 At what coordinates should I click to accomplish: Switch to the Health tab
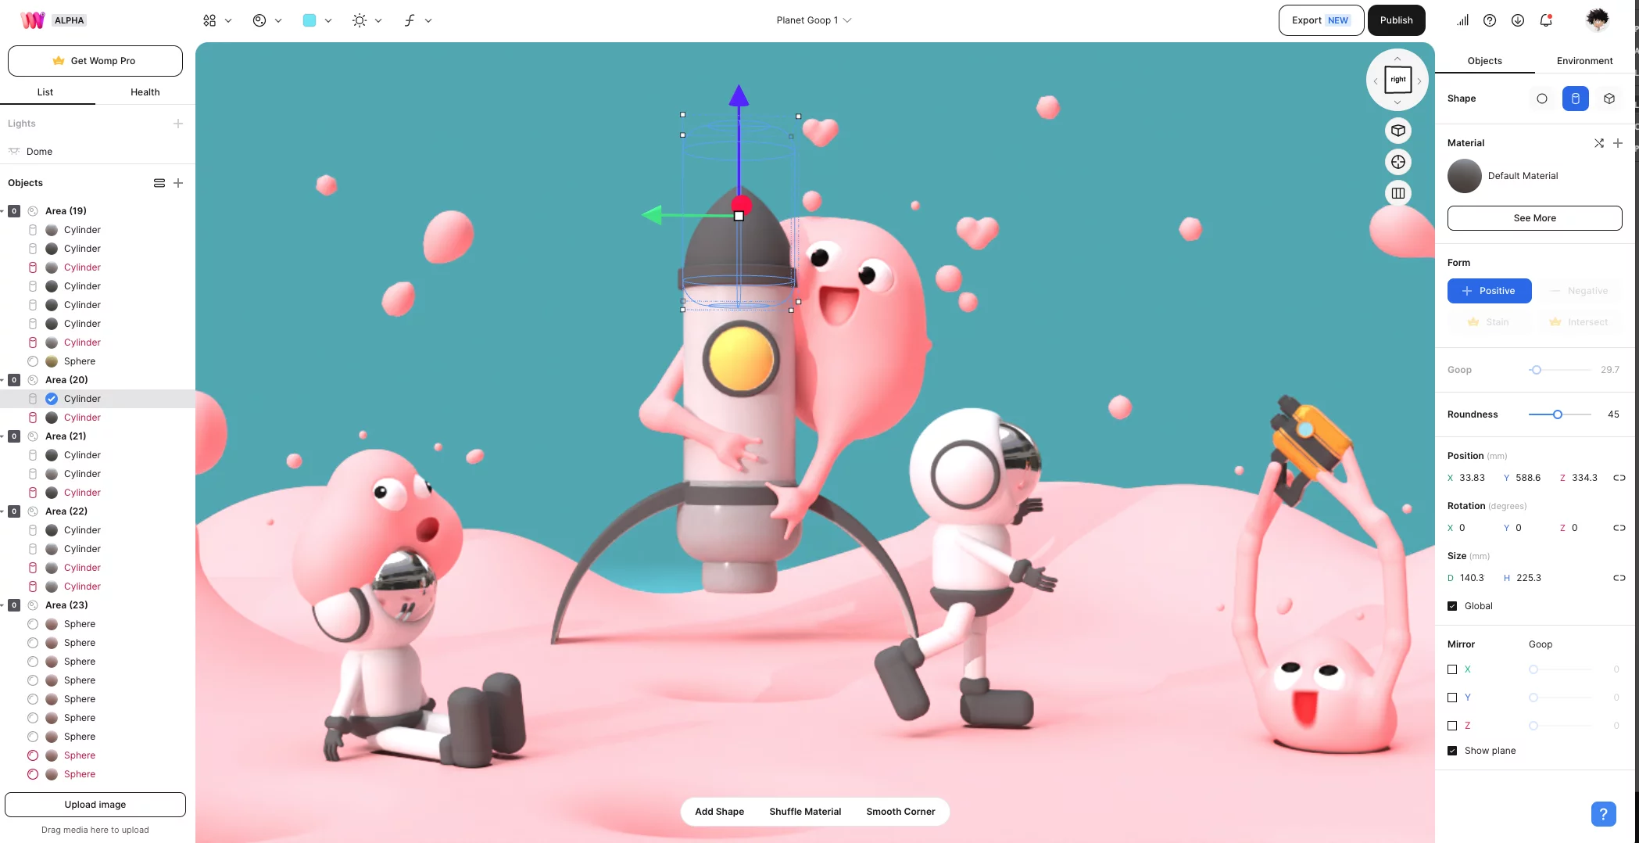point(145,92)
